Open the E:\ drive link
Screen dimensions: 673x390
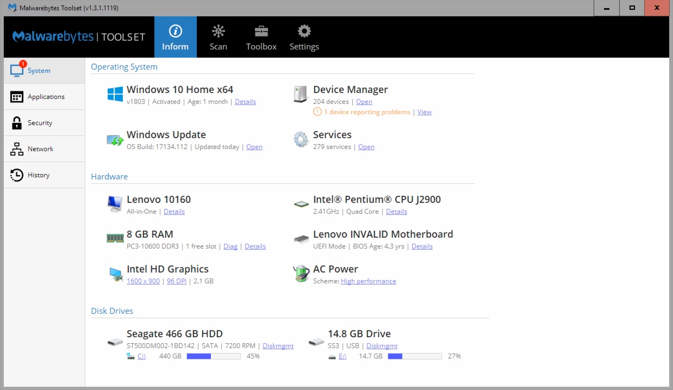pos(342,356)
